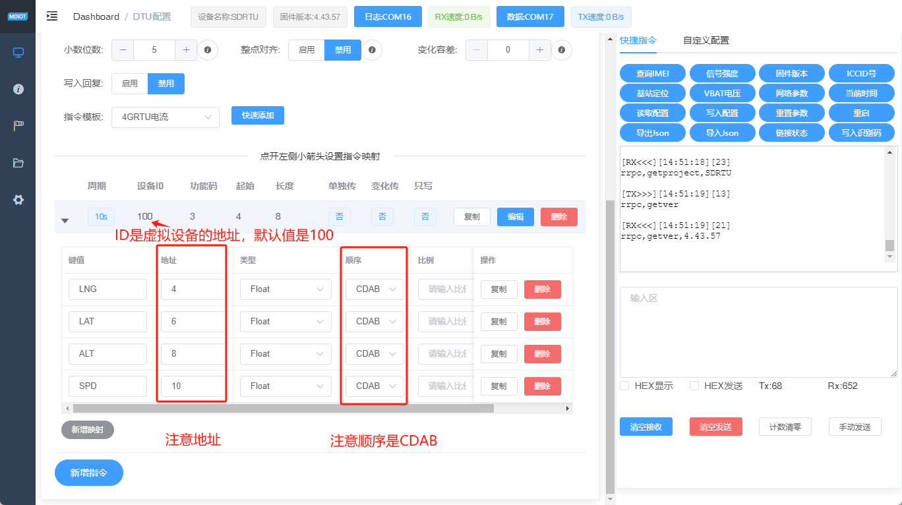Viewport: 902px width, 505px height.
Task: Click 复制 button for LNG mapping
Action: click(x=499, y=289)
